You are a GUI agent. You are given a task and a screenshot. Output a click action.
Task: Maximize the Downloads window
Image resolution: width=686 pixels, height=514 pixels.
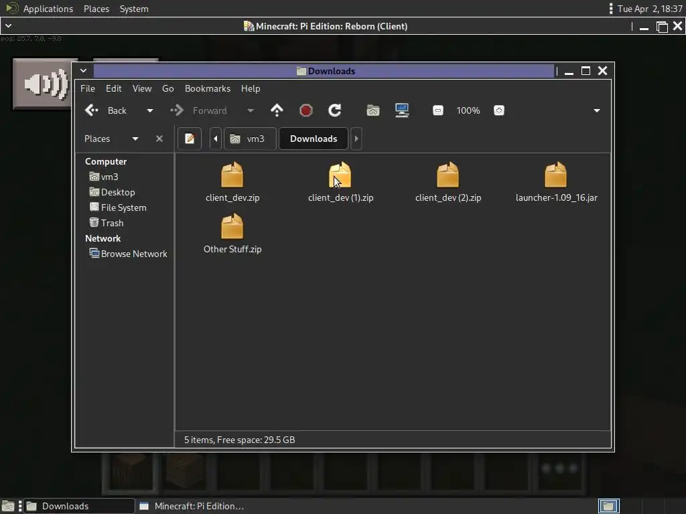[586, 71]
